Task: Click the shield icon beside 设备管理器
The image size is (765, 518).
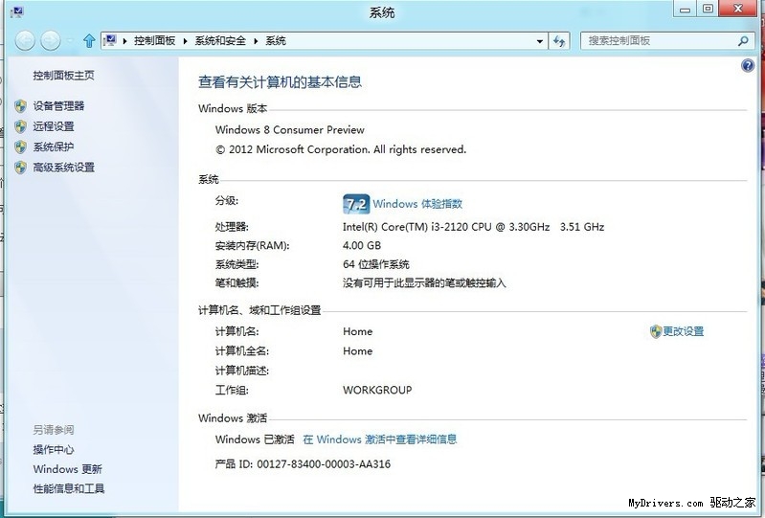Action: (20, 106)
